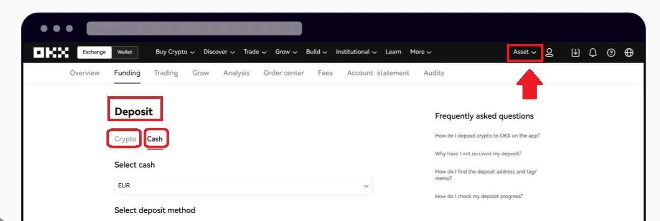This screenshot has height=221, width=660.
Task: Select the Trading tab
Action: pyautogui.click(x=166, y=73)
